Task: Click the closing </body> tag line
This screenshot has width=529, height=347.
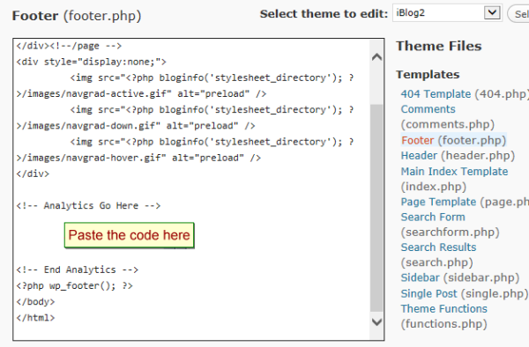Action: 35,301
